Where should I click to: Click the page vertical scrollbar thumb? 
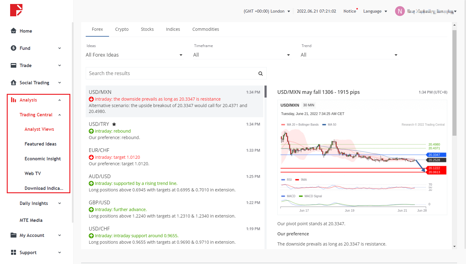[x=454, y=82]
